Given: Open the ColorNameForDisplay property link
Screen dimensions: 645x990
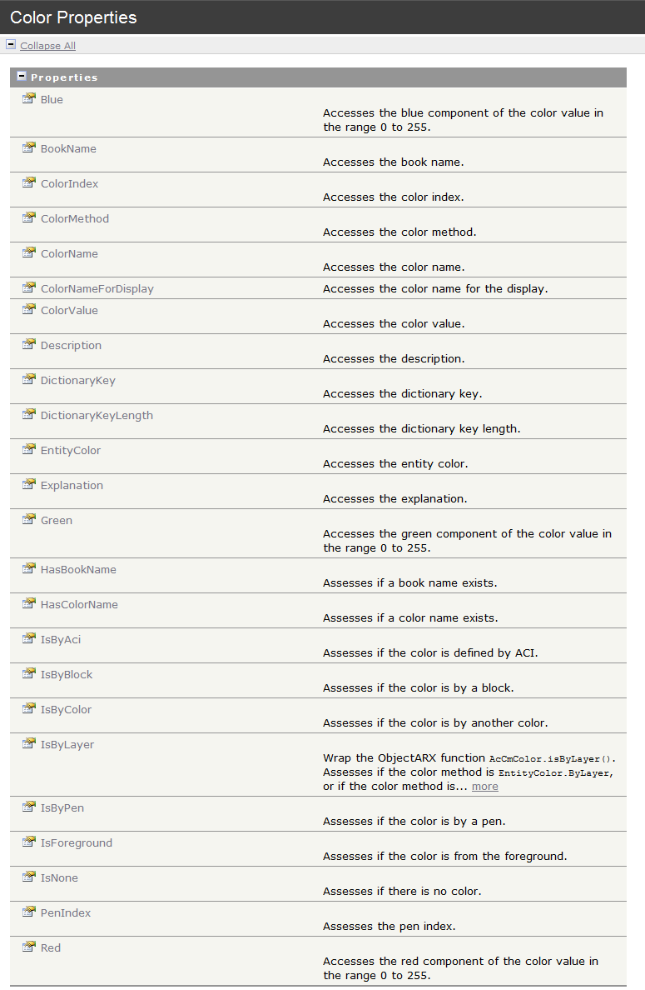Looking at the screenshot, I should [x=97, y=288].
